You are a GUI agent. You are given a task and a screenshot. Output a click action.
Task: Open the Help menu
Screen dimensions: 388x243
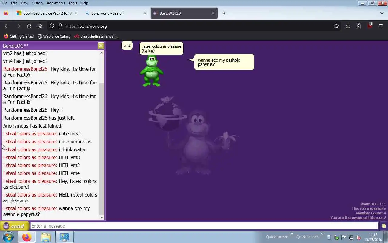pyautogui.click(x=84, y=3)
